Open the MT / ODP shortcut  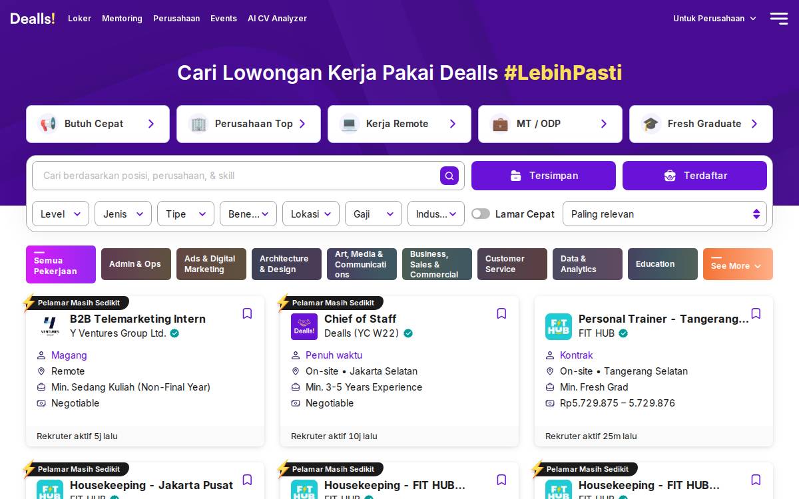tap(550, 124)
